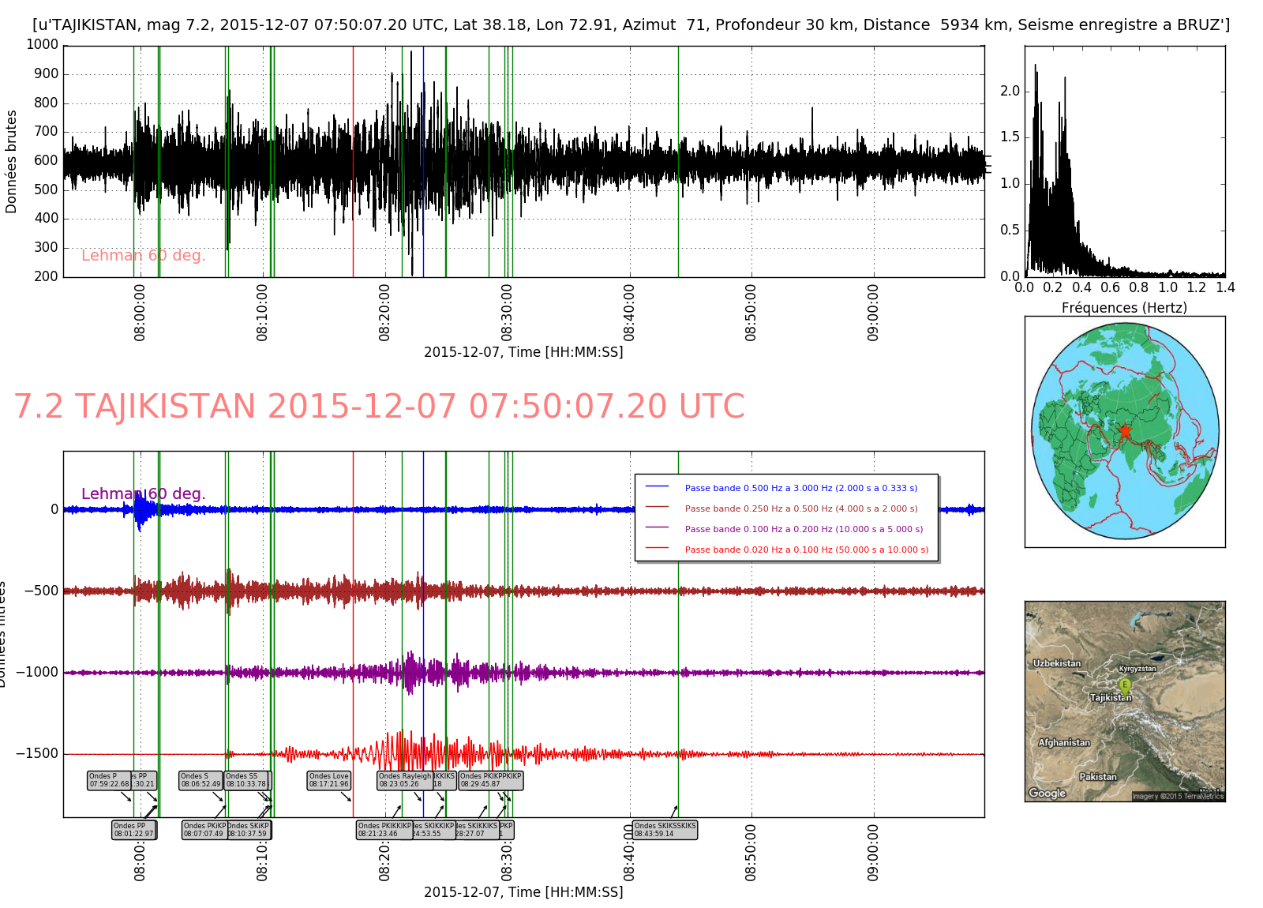Click the legend entry 'Passe bande 0.020 Hz a 0.100 Hz'

806,550
